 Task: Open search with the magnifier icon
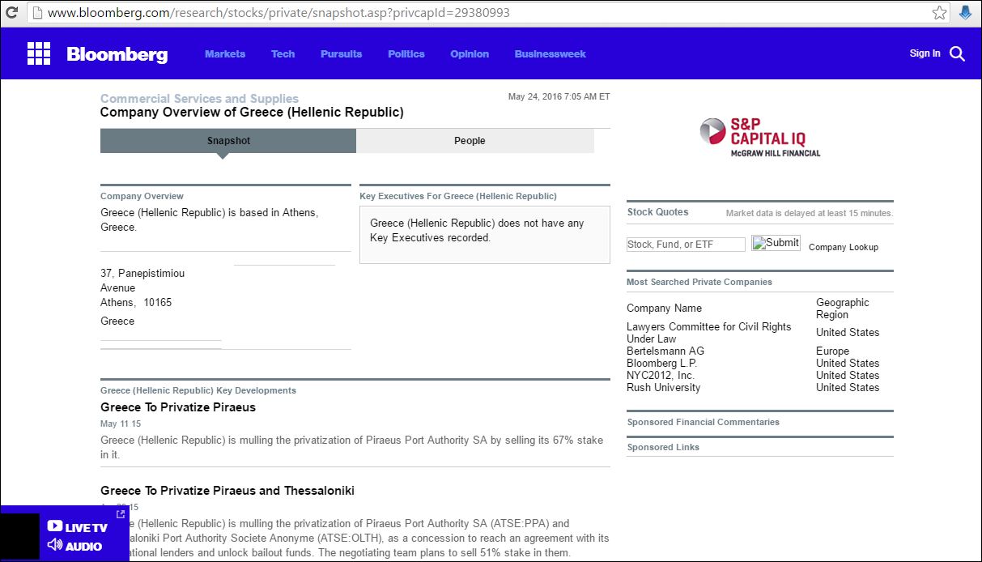[957, 53]
